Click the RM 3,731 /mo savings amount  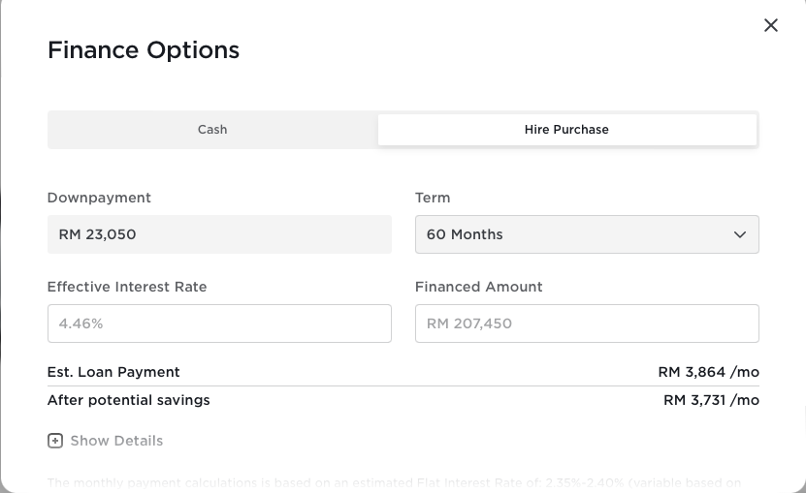point(711,400)
